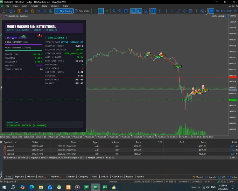Select the text label T tool

[196, 11]
